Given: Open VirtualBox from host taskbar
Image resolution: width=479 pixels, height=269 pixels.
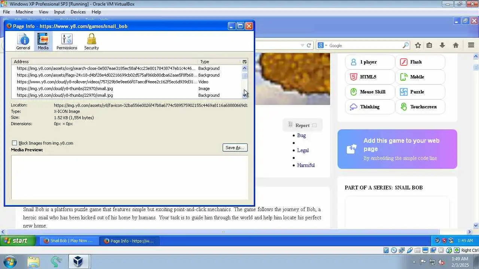Looking at the screenshot, I should click(x=78, y=262).
